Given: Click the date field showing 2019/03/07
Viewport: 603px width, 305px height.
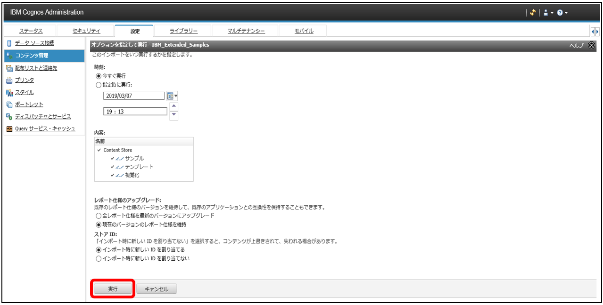Looking at the screenshot, I should [133, 96].
